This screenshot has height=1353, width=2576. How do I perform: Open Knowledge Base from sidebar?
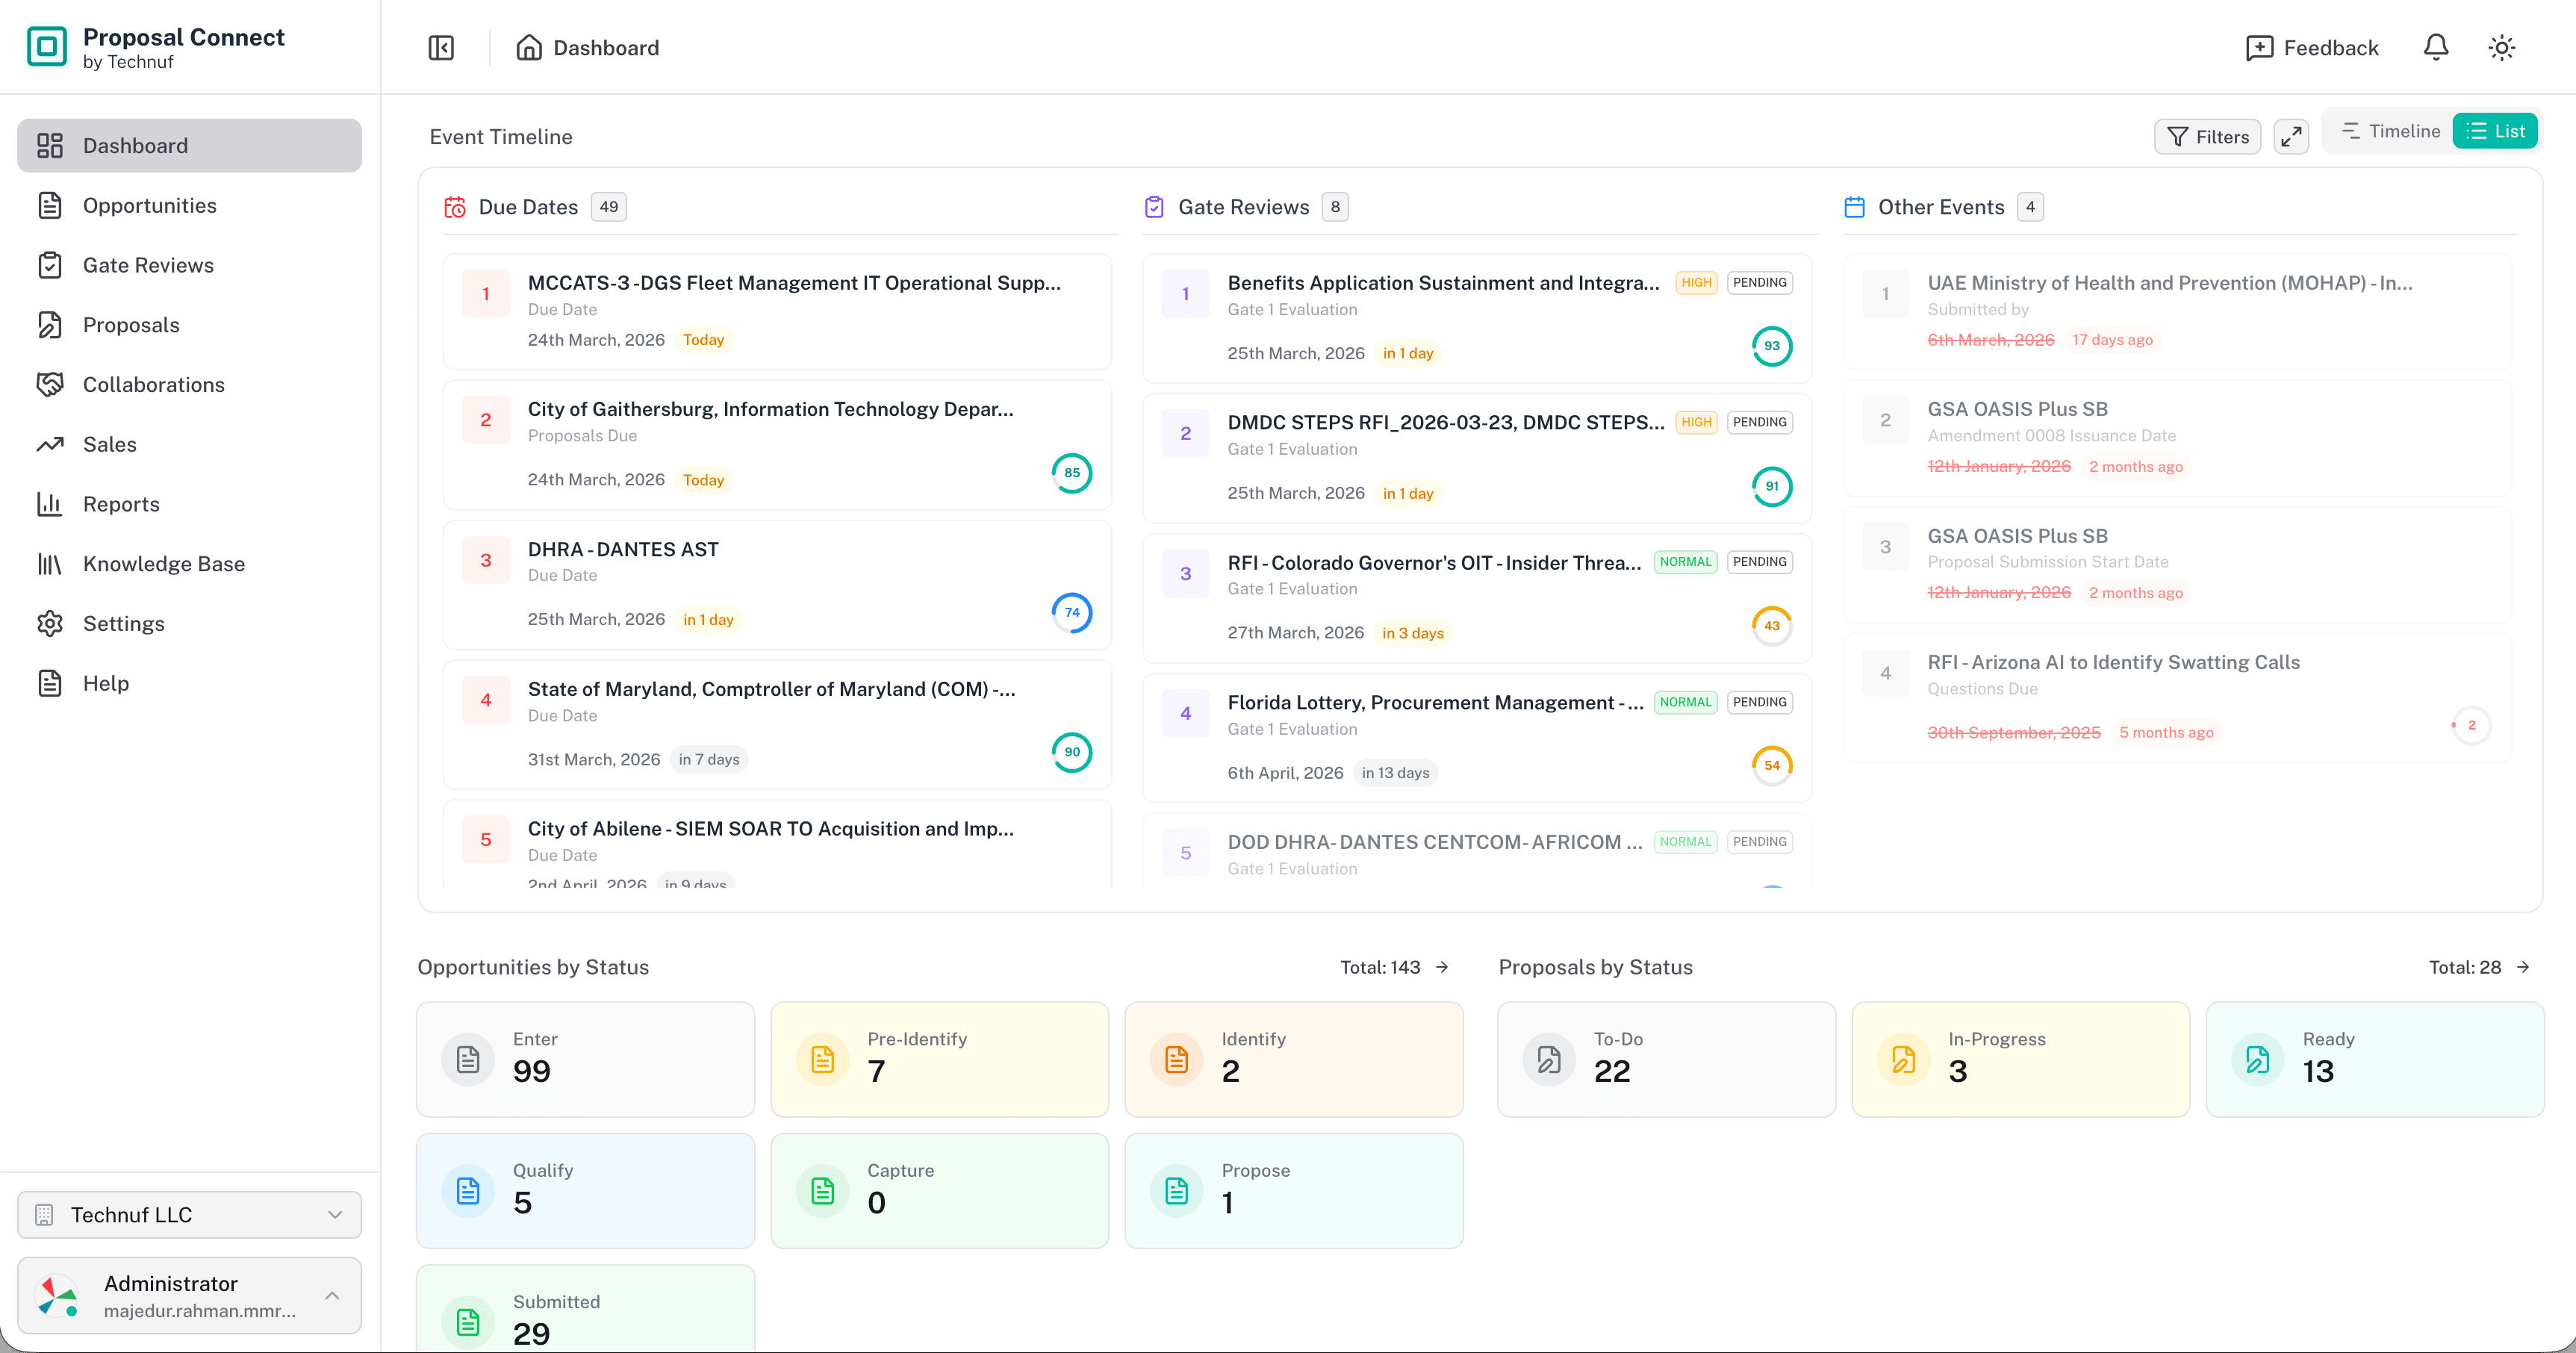tap(164, 564)
